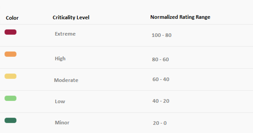Click the Color column header
This screenshot has height=133, width=253.
pos(12,18)
